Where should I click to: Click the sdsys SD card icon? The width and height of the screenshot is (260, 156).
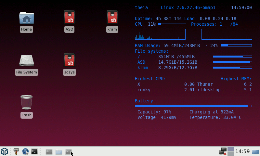(x=70, y=60)
